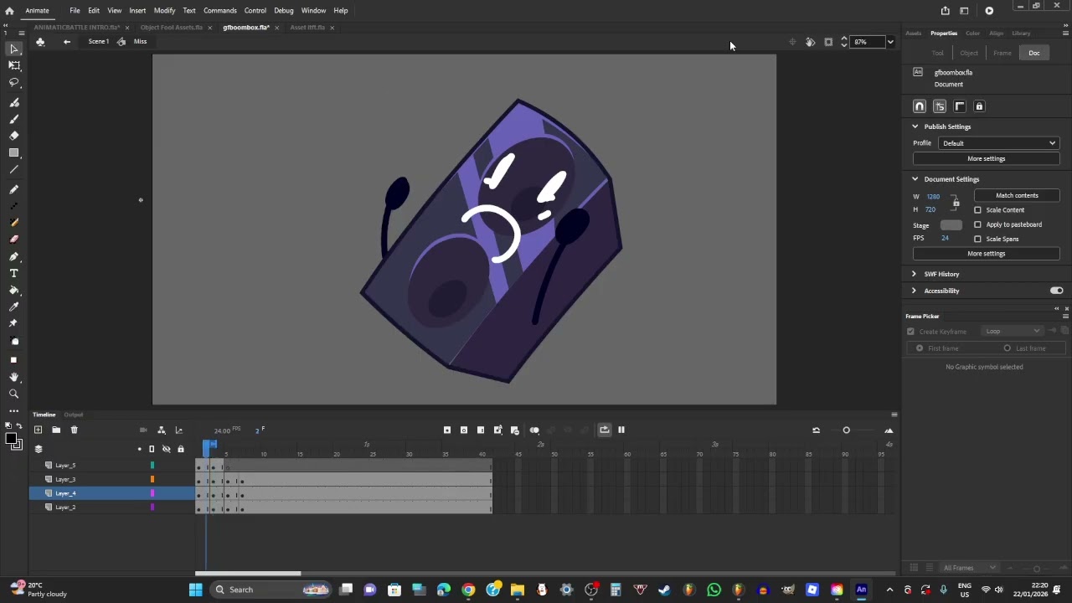Switch to the gfboombox.fla document tab

[246, 28]
